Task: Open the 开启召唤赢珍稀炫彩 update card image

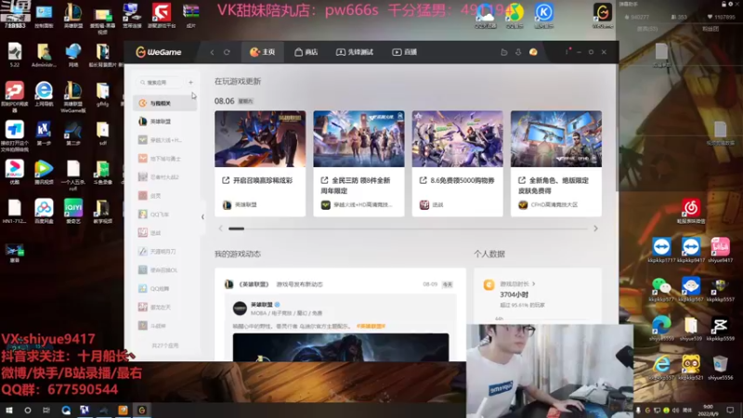Action: 260,138
